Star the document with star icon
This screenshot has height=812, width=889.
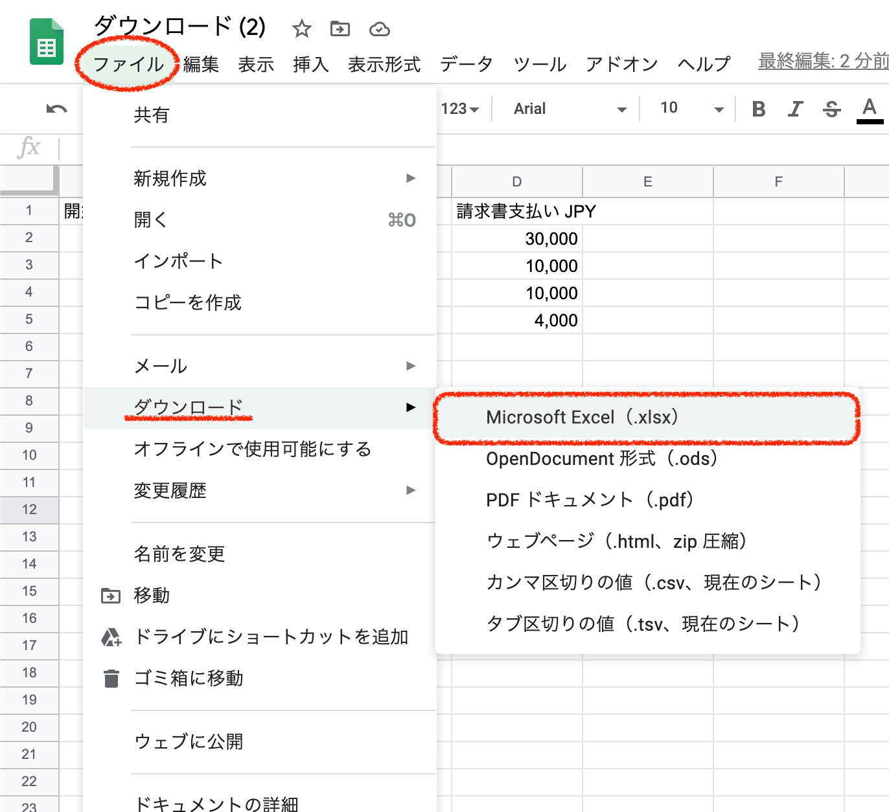pyautogui.click(x=301, y=29)
